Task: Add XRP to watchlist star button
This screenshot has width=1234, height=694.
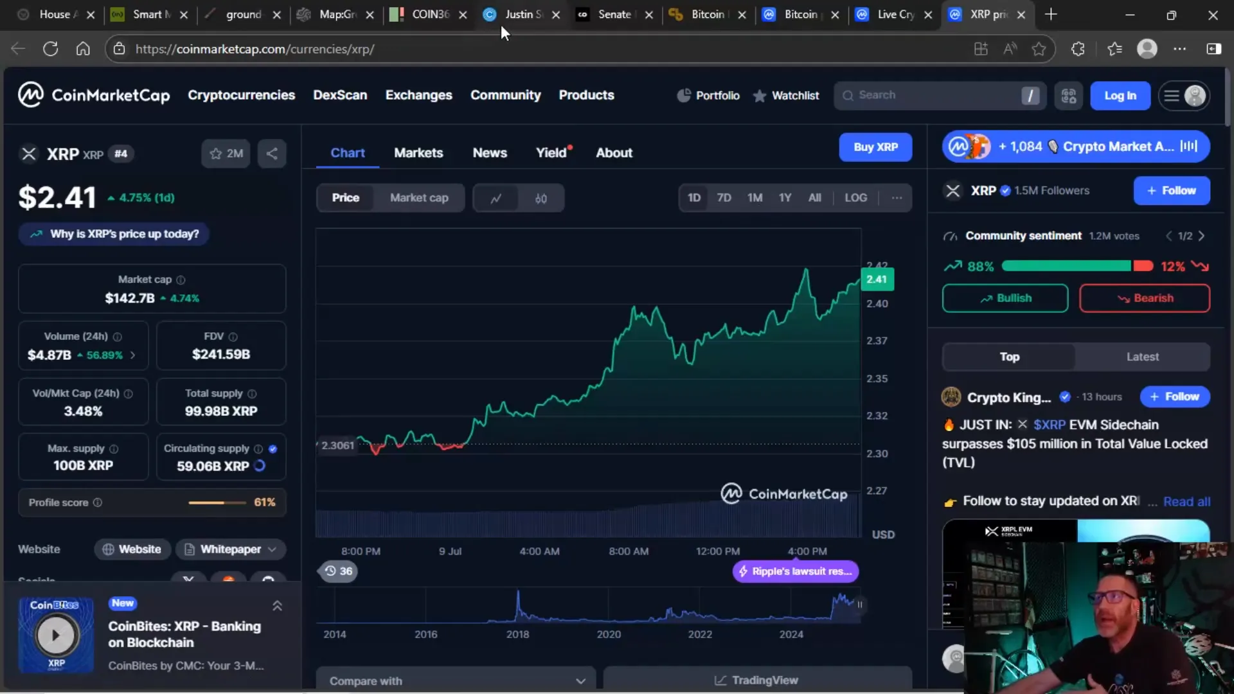Action: click(x=226, y=154)
